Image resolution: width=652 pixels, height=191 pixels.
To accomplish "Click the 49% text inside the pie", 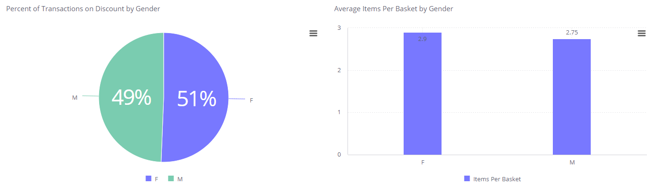I will 131,98.
